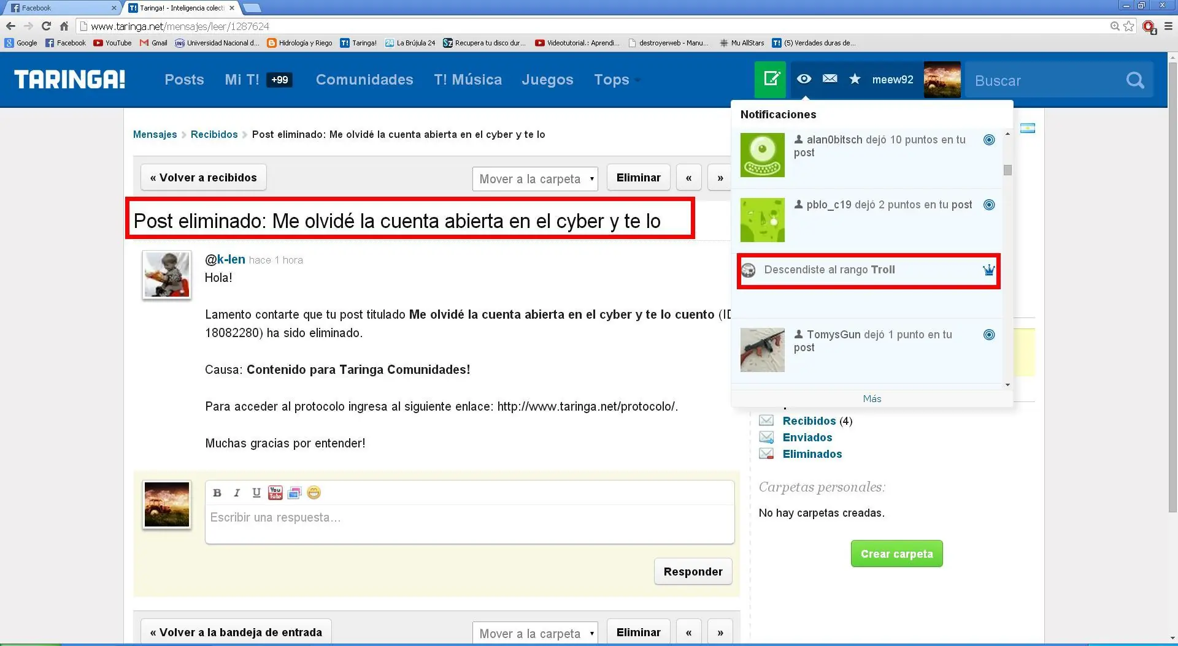Expand the Tops menu
Image resolution: width=1178 pixels, height=646 pixels.
point(617,80)
